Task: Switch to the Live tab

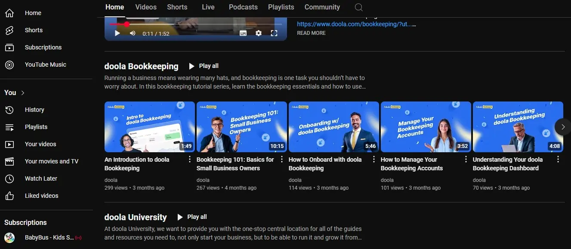Action: [208, 7]
